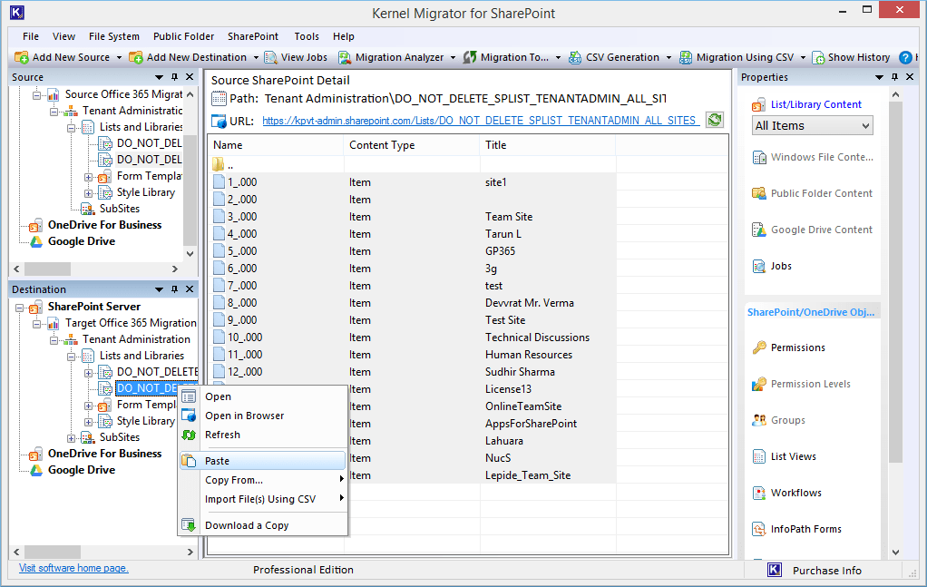Screen dimensions: 927x587
Task: Expand the Style Library node in Destination
Action: click(x=88, y=422)
